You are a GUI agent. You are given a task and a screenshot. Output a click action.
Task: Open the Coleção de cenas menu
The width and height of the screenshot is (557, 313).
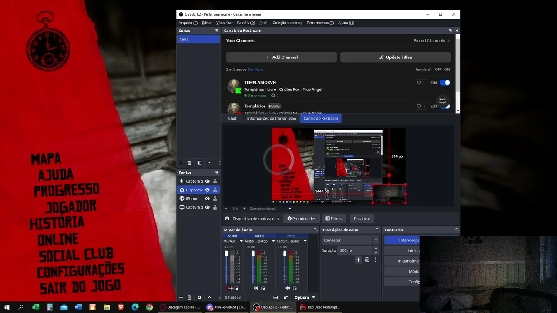coord(287,23)
